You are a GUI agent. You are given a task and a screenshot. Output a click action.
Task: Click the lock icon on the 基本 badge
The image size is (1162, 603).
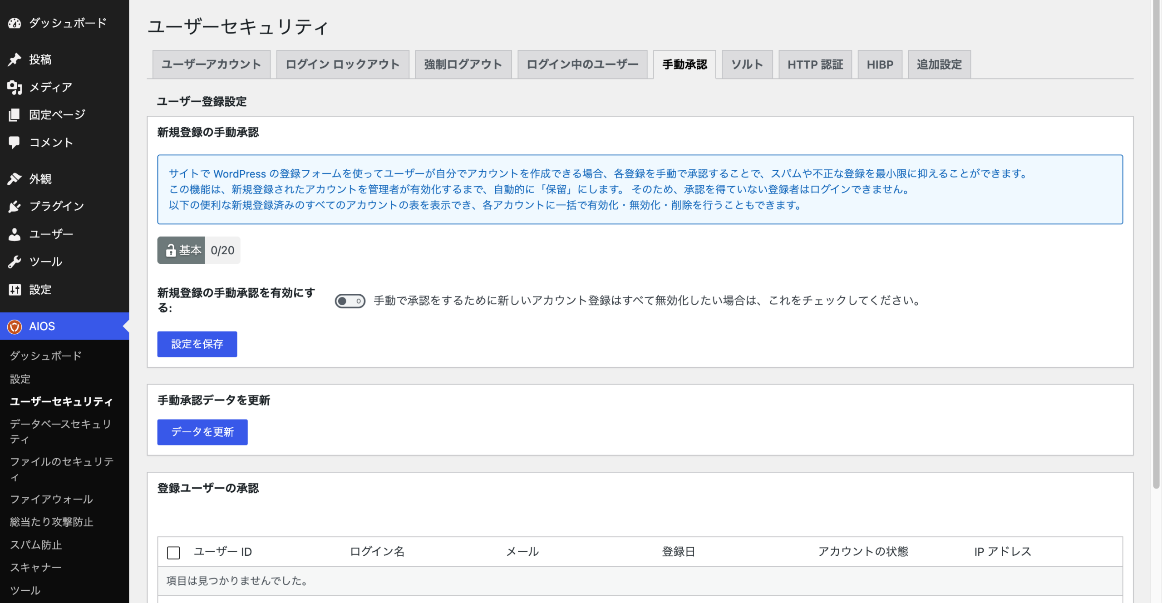[x=171, y=250]
